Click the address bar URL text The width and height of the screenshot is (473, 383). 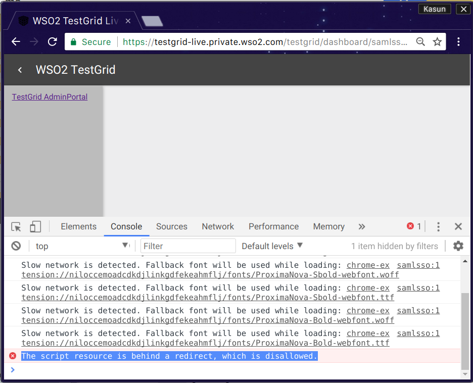(265, 41)
